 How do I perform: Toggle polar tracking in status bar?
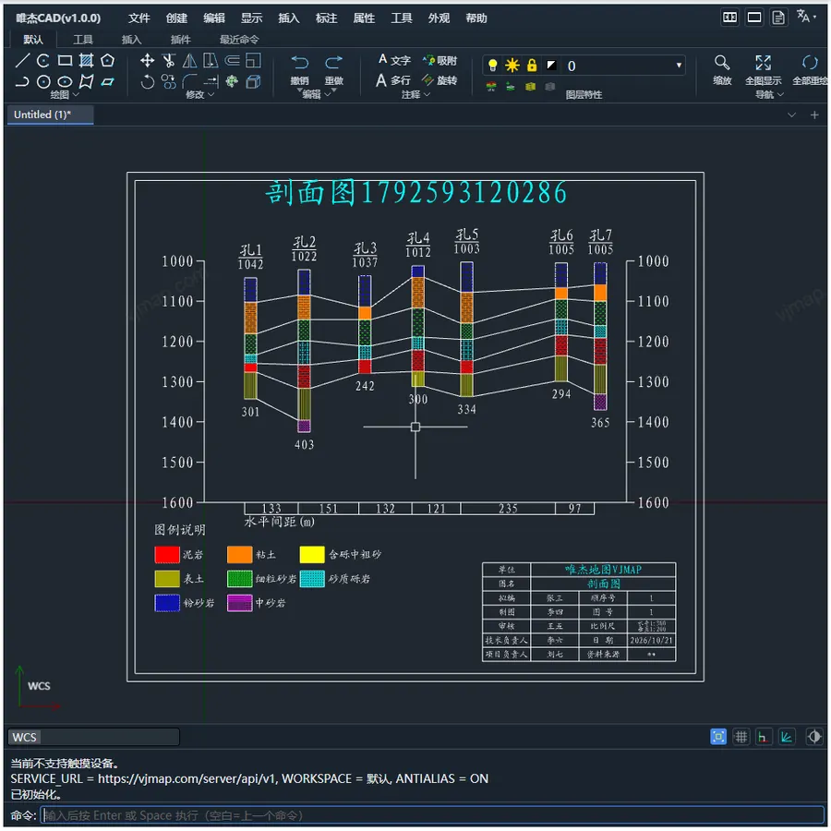coord(787,737)
